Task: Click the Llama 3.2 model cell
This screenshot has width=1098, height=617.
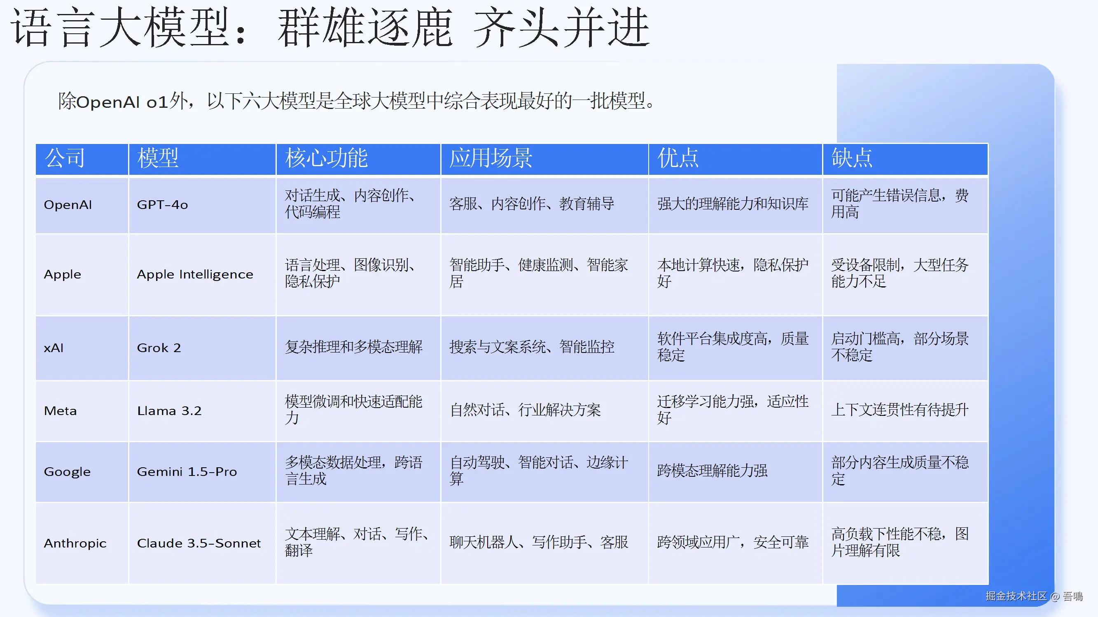Action: click(x=169, y=411)
